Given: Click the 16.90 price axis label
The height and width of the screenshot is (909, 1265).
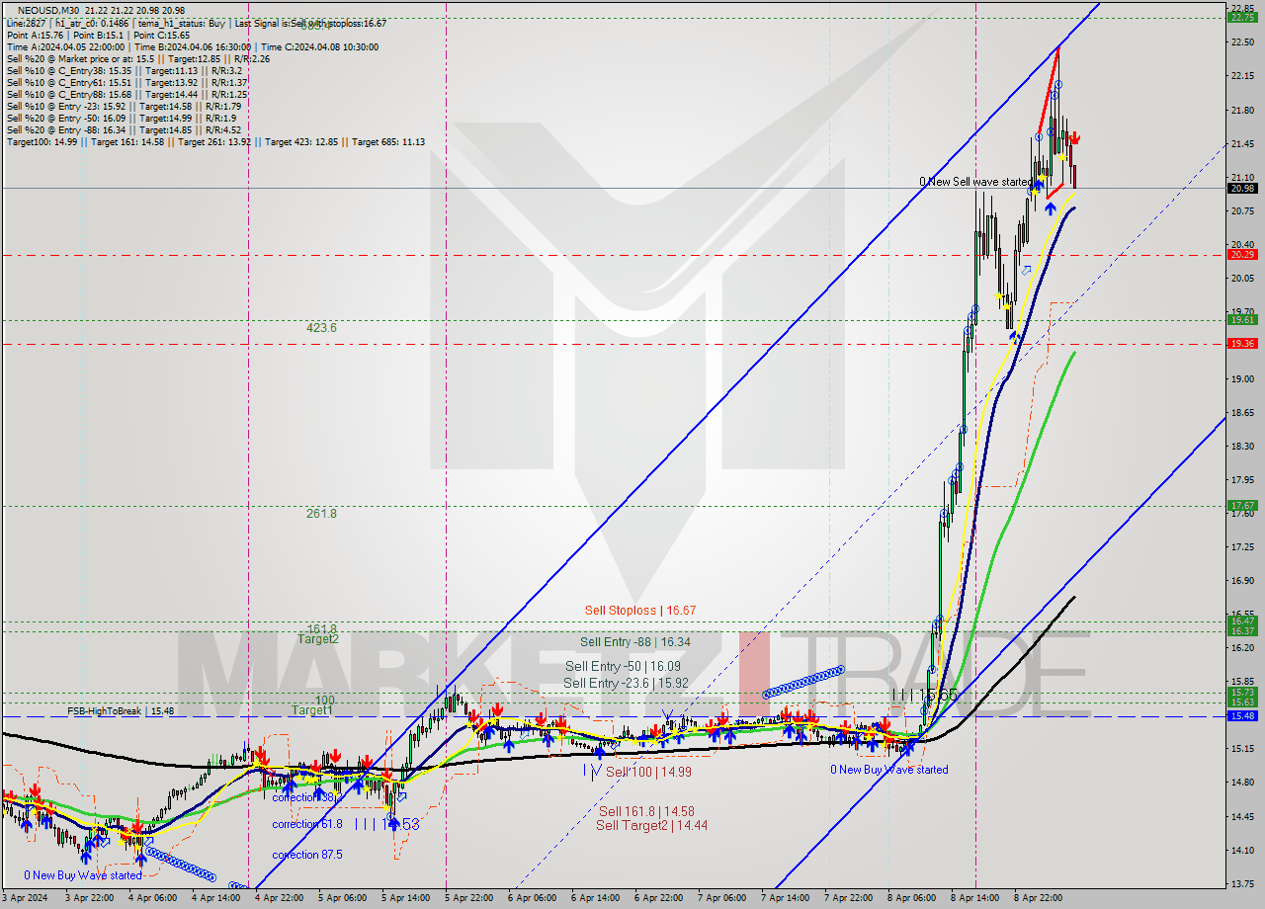Looking at the screenshot, I should click(x=1242, y=581).
